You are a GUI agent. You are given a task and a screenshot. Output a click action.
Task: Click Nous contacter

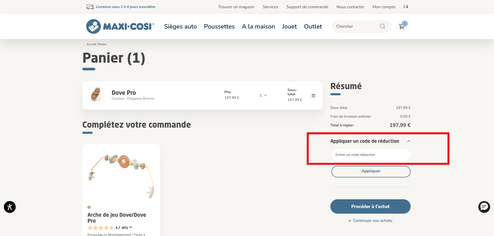(x=350, y=7)
